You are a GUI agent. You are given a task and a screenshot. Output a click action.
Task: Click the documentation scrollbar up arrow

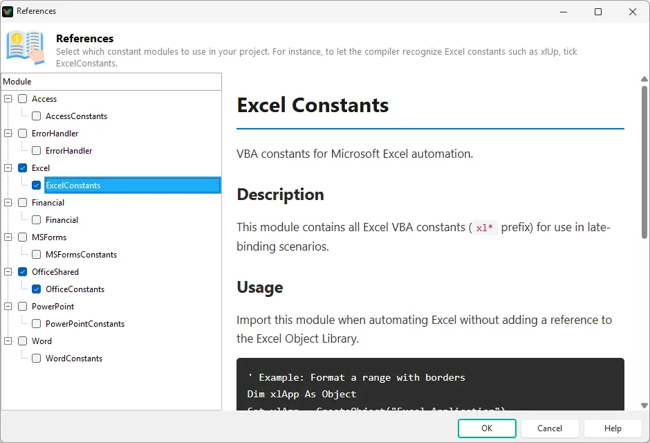[x=644, y=79]
